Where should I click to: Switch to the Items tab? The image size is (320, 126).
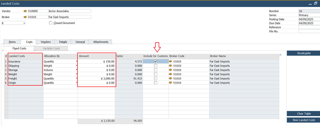pos(12,42)
